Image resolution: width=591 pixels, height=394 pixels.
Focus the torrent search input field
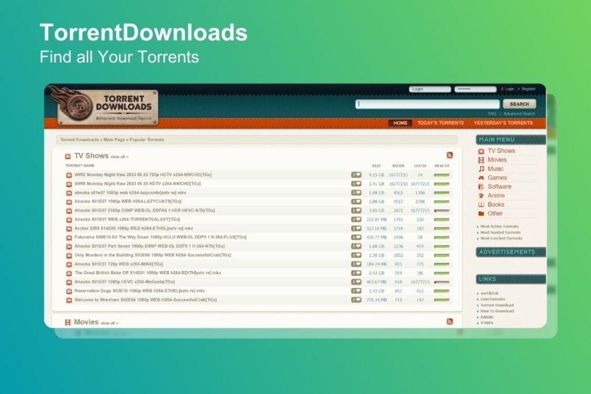pos(427,104)
